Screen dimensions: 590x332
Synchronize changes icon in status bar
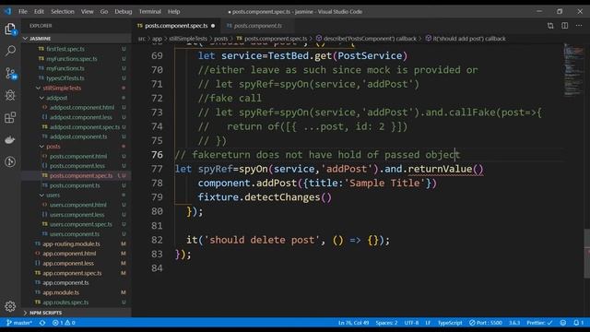click(42, 323)
